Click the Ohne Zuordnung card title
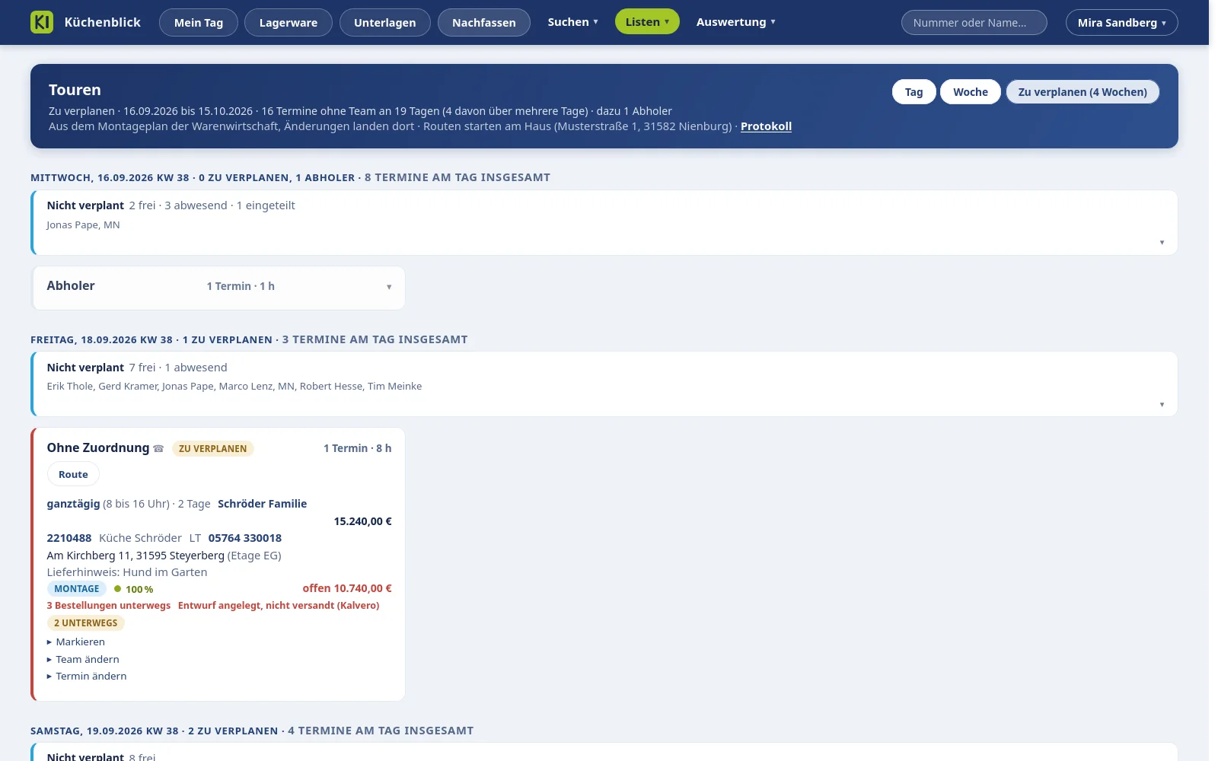Image resolution: width=1218 pixels, height=761 pixels. (x=98, y=447)
